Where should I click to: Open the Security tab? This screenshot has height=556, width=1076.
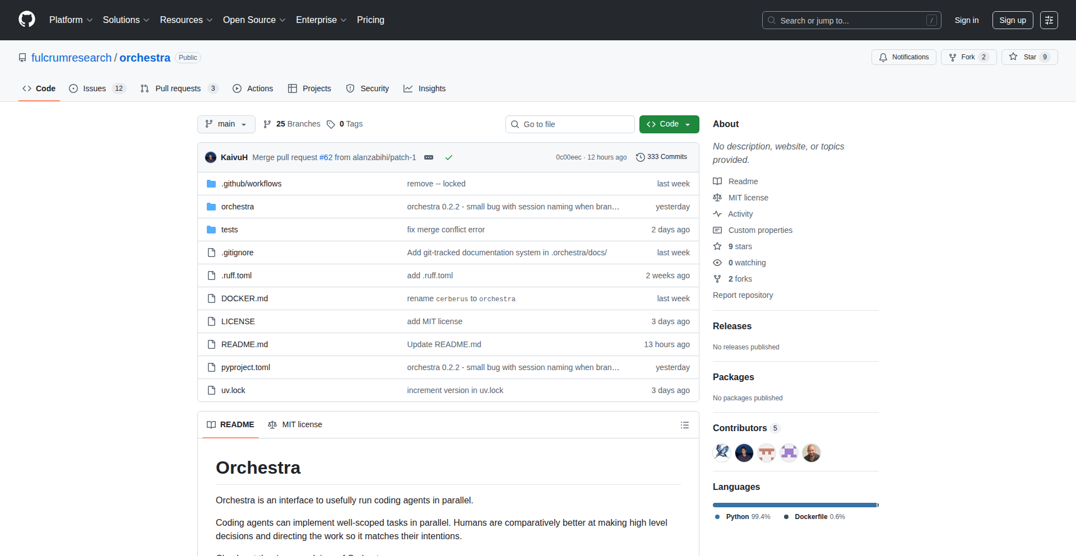[x=368, y=88]
